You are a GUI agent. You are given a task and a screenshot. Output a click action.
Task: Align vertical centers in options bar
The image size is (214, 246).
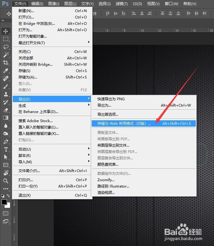116,14
